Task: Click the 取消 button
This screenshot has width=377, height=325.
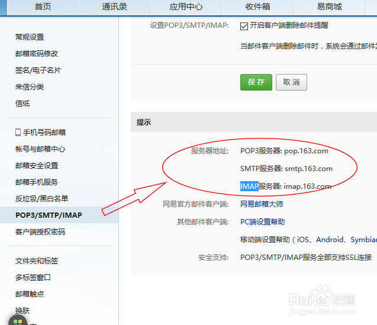Action: point(291,82)
